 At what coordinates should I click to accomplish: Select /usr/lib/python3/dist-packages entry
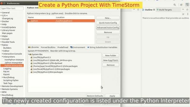tap(48, 72)
